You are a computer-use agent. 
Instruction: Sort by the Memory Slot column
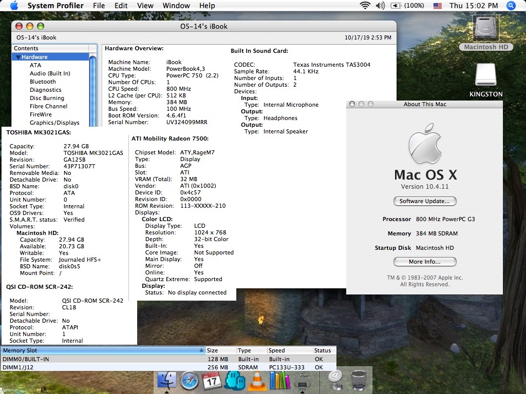click(x=103, y=350)
